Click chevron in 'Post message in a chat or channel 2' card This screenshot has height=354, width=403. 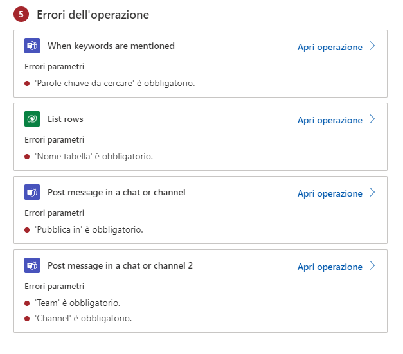(372, 265)
